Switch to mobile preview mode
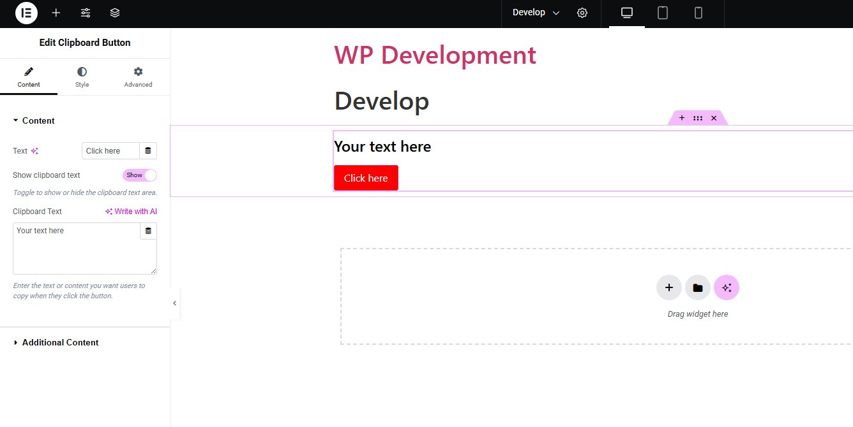 pyautogui.click(x=698, y=13)
